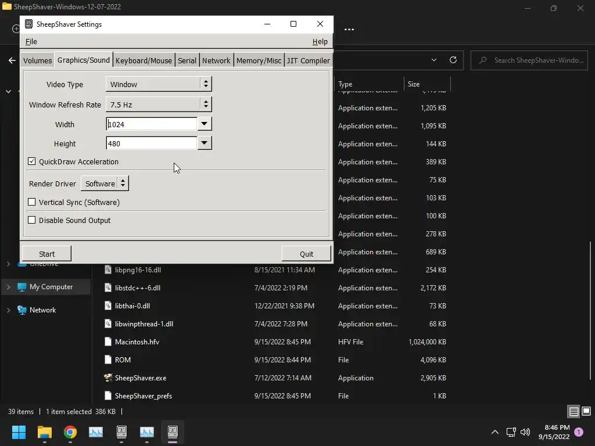The height and width of the screenshot is (446, 595).
Task: Enable Vertical Sync (Software) checkbox
Action: pyautogui.click(x=32, y=202)
